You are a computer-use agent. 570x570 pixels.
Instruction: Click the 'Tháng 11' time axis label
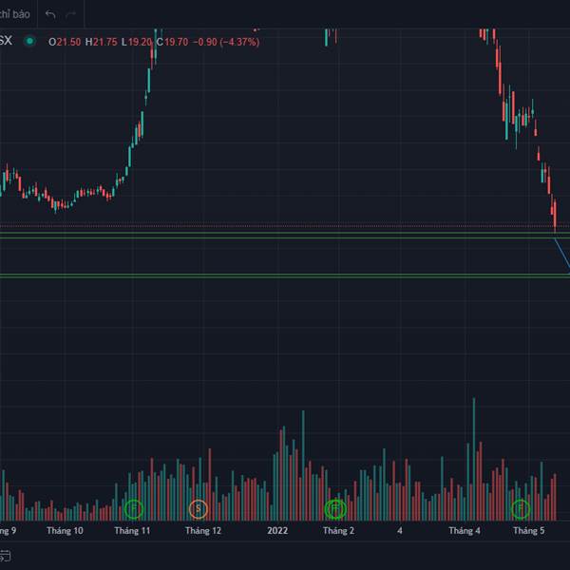click(x=132, y=531)
